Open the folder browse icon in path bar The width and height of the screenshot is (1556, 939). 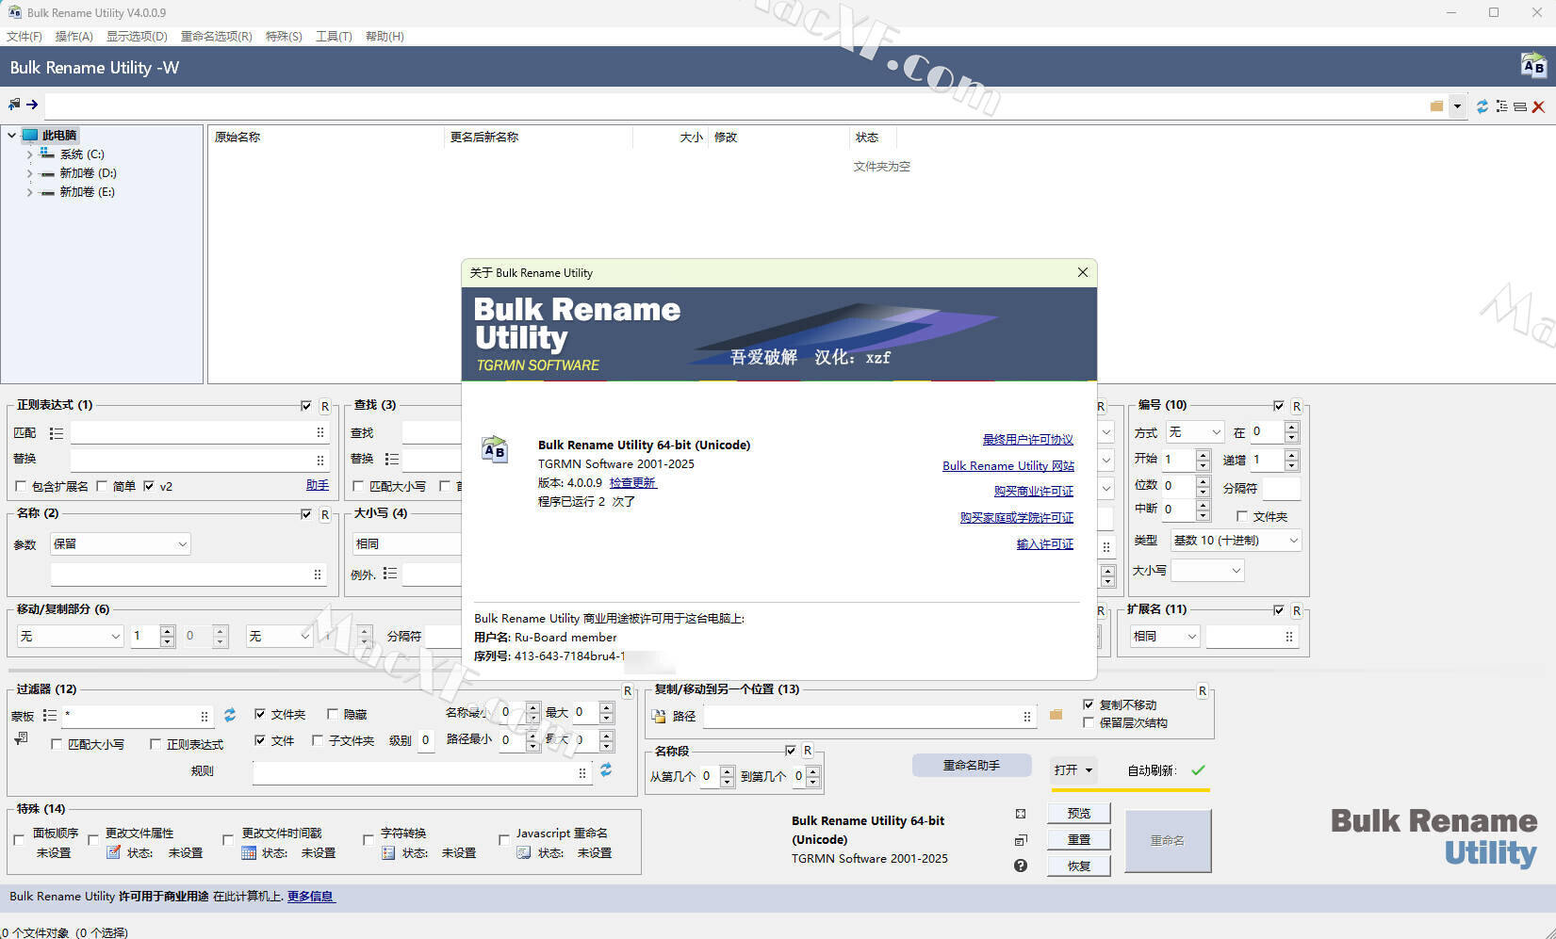point(1436,106)
